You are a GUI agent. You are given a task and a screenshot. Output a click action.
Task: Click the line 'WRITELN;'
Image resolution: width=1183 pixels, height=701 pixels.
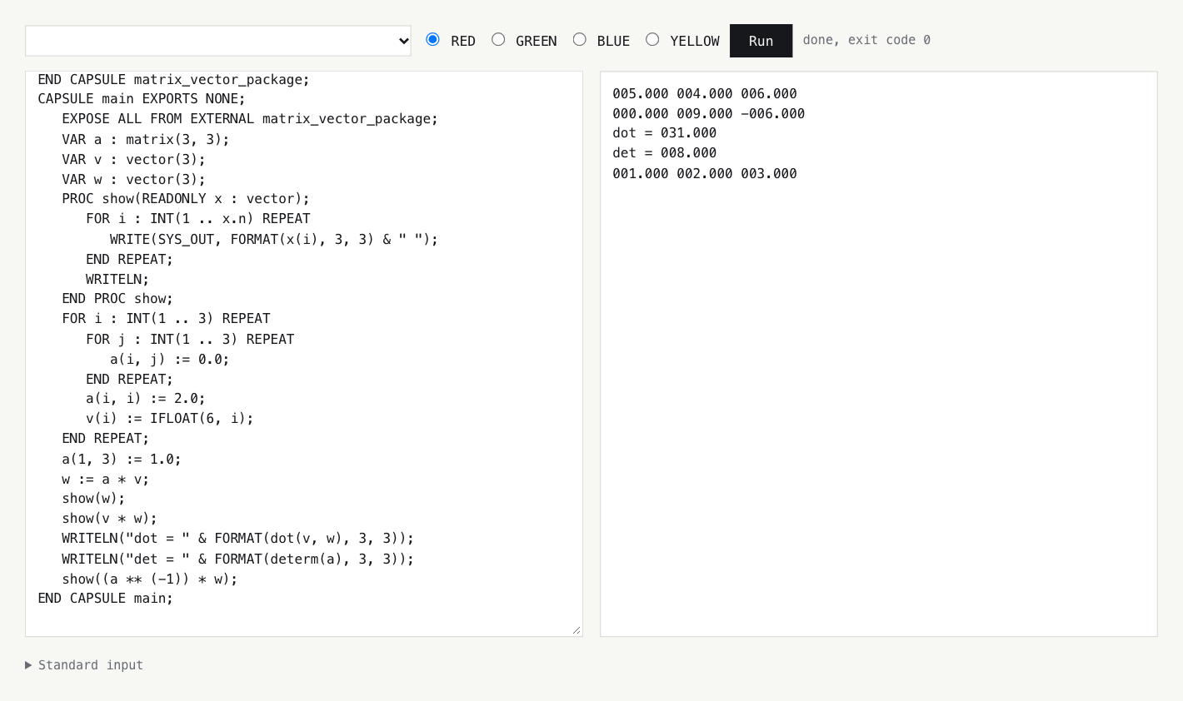[x=117, y=280]
